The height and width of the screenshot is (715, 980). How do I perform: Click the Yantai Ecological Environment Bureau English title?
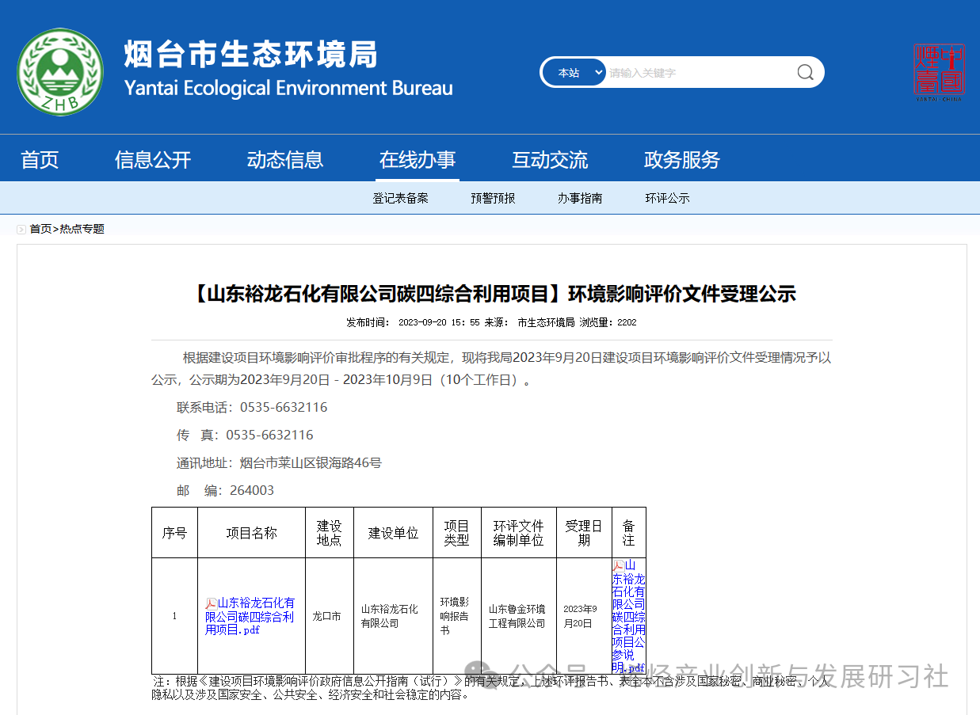(x=288, y=88)
